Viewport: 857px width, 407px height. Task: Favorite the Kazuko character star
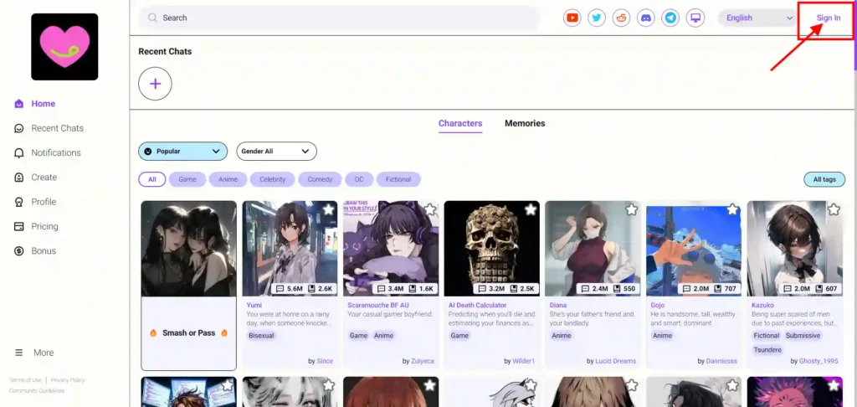pos(834,209)
